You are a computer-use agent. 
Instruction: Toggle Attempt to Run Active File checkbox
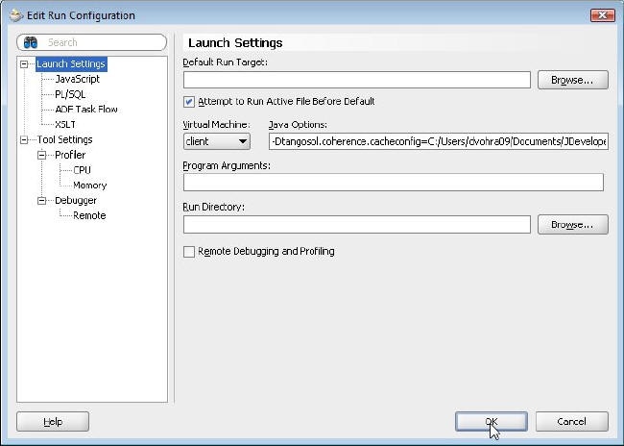(x=189, y=101)
